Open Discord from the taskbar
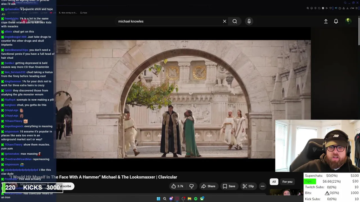The width and height of the screenshot is (360, 202). (x=171, y=199)
